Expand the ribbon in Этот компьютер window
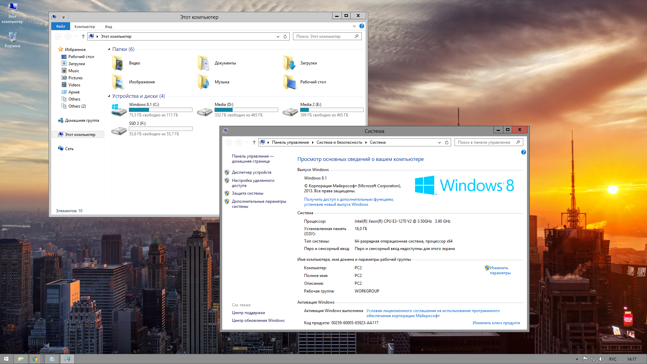Viewport: 647px width, 364px height. tap(354, 26)
